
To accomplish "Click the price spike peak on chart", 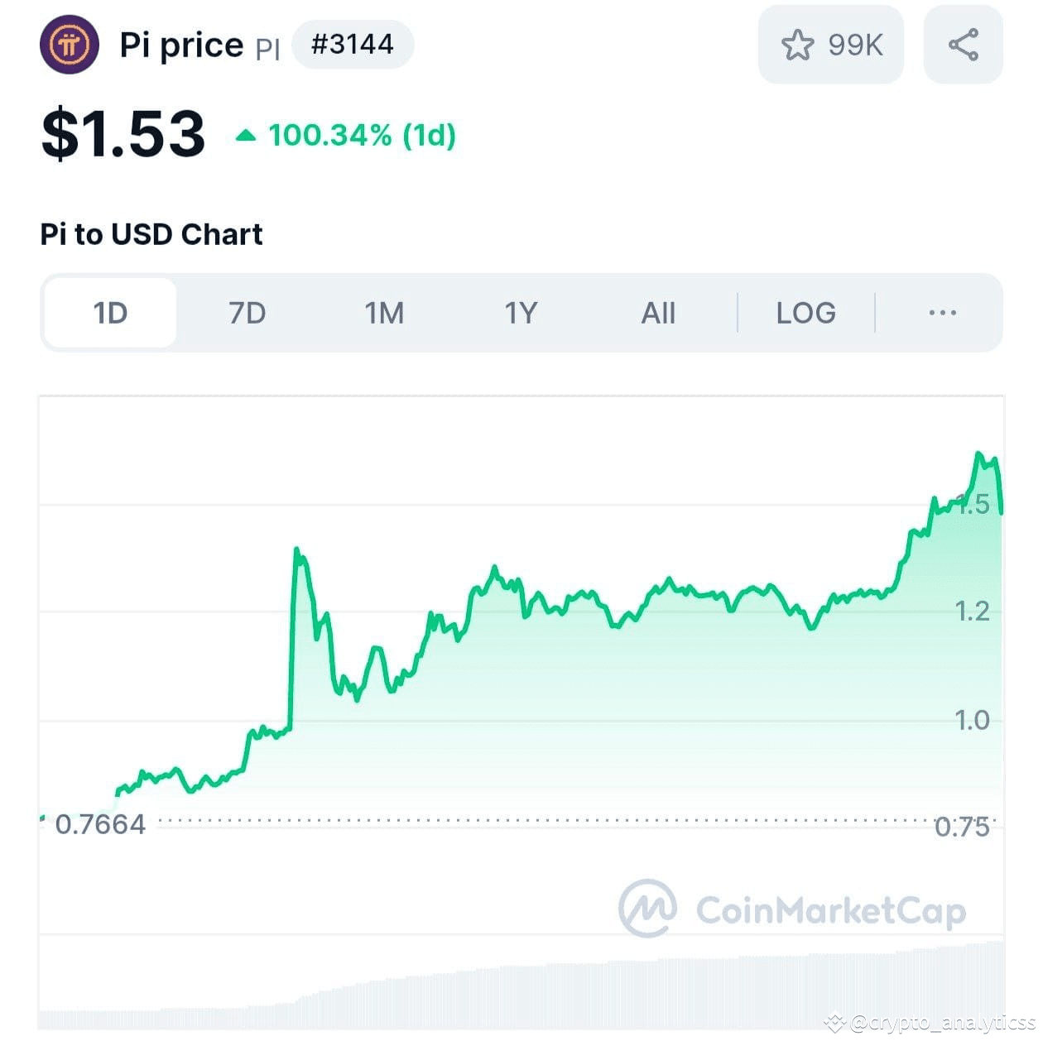I will click(x=296, y=552).
